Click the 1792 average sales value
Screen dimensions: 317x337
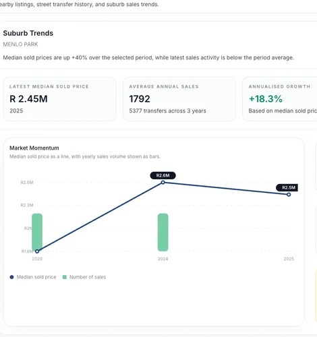(x=140, y=99)
